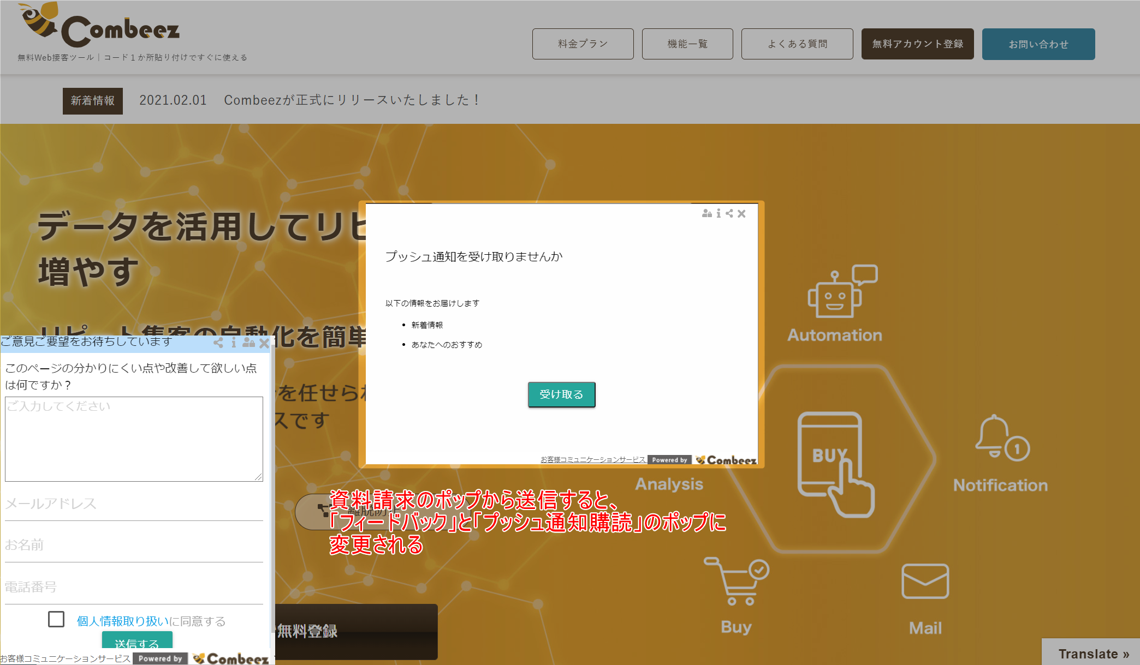Click the feedback widget title ご意見ご要望をお待ちしています
Screen dimensions: 1140x665
86,342
